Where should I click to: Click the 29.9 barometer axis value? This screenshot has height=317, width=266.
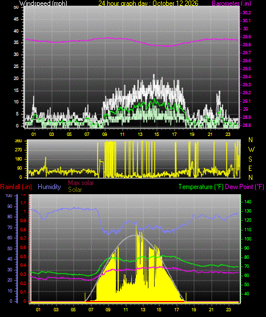247,37
